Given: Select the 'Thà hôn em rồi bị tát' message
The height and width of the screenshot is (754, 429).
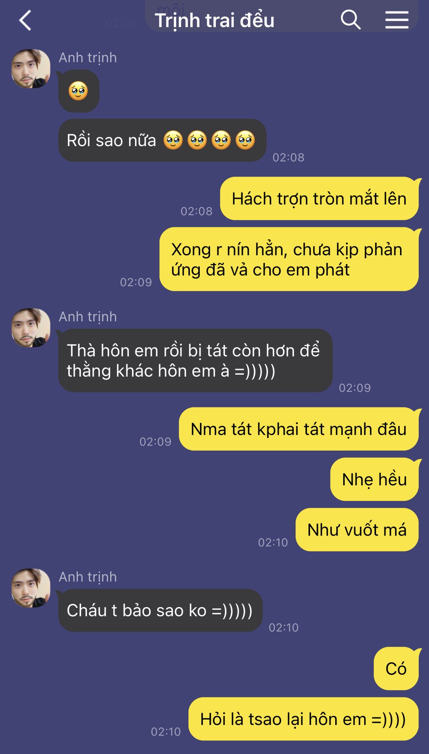Looking at the screenshot, I should pyautogui.click(x=195, y=360).
